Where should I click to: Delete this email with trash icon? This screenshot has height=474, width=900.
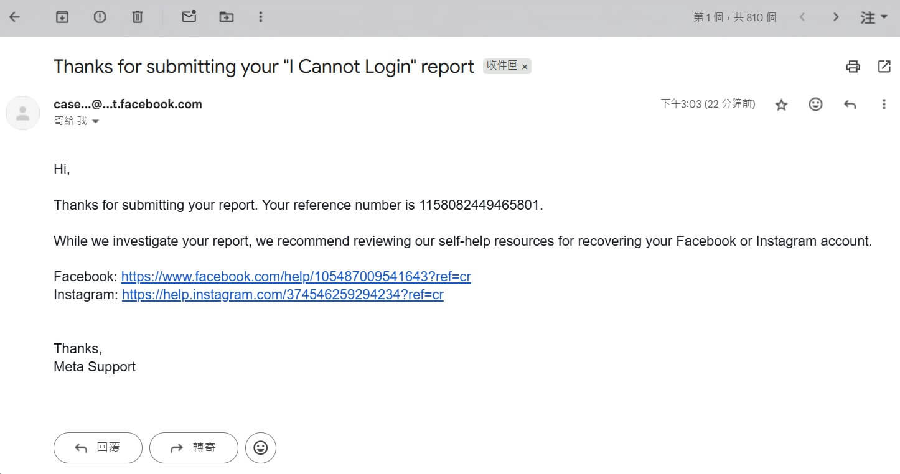point(138,17)
